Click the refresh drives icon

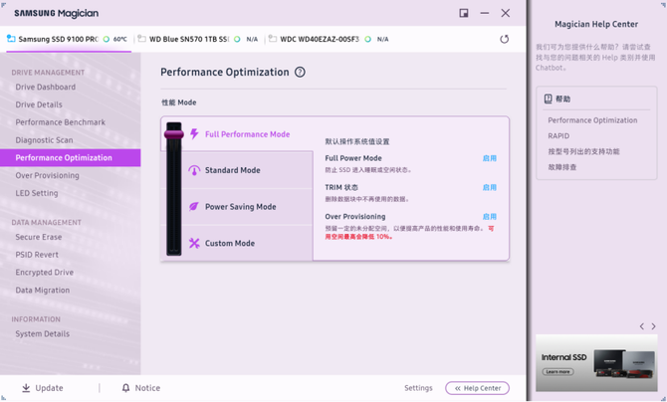tap(504, 39)
